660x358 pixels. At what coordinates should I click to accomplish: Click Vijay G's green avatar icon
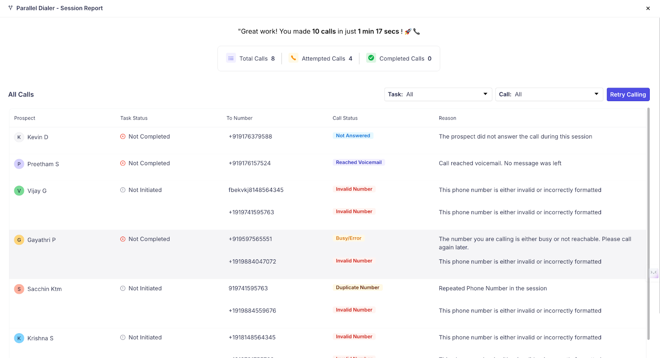19,191
